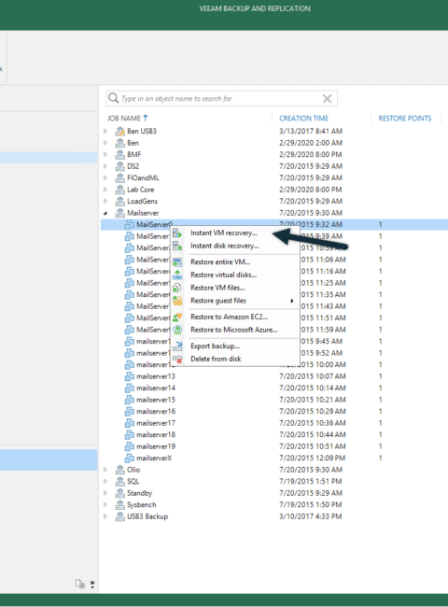Image resolution: width=448 pixels, height=607 pixels.
Task: Click the navigation pane view icon
Action: click(x=80, y=584)
